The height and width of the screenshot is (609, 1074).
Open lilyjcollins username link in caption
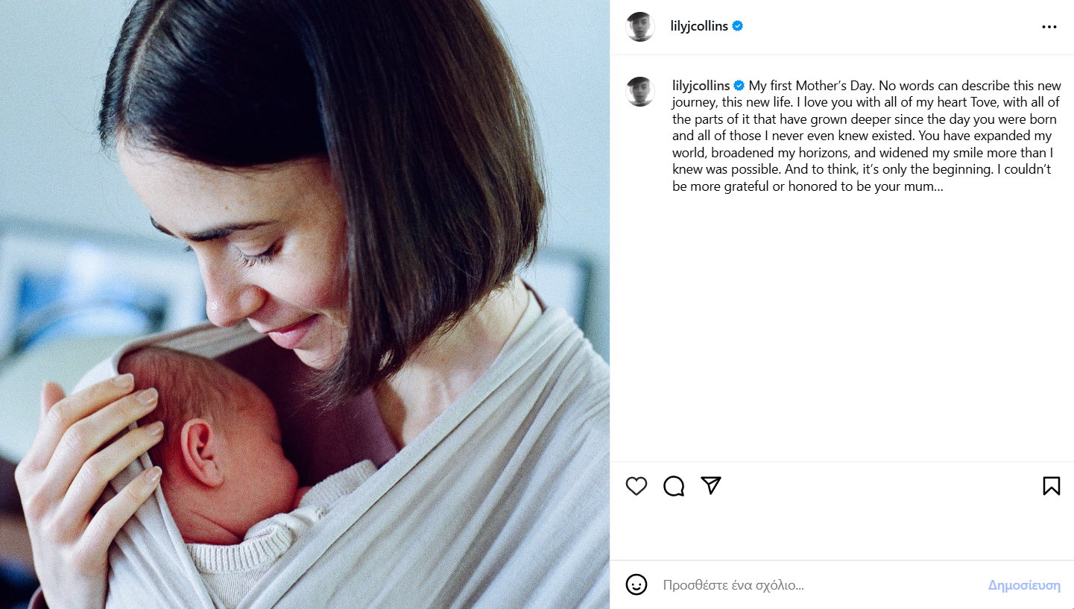701,86
